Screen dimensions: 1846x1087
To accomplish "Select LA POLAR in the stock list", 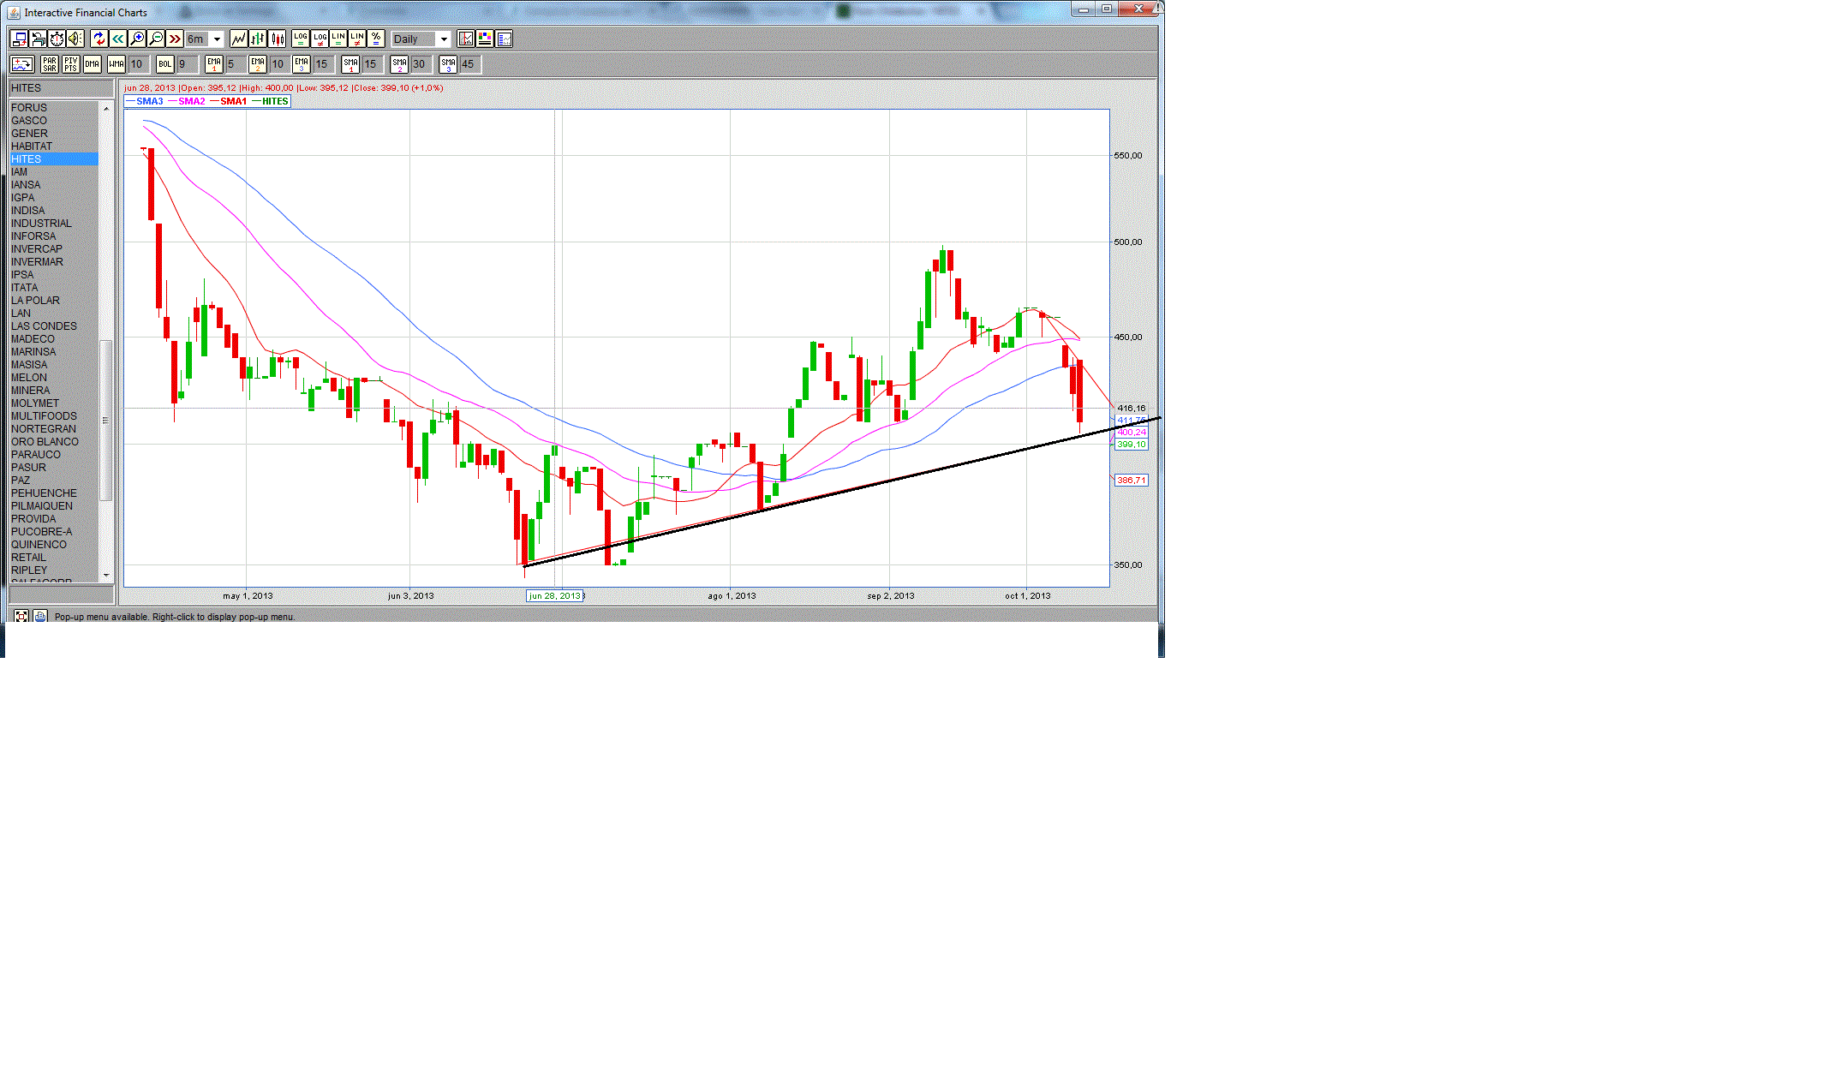I will (x=35, y=301).
